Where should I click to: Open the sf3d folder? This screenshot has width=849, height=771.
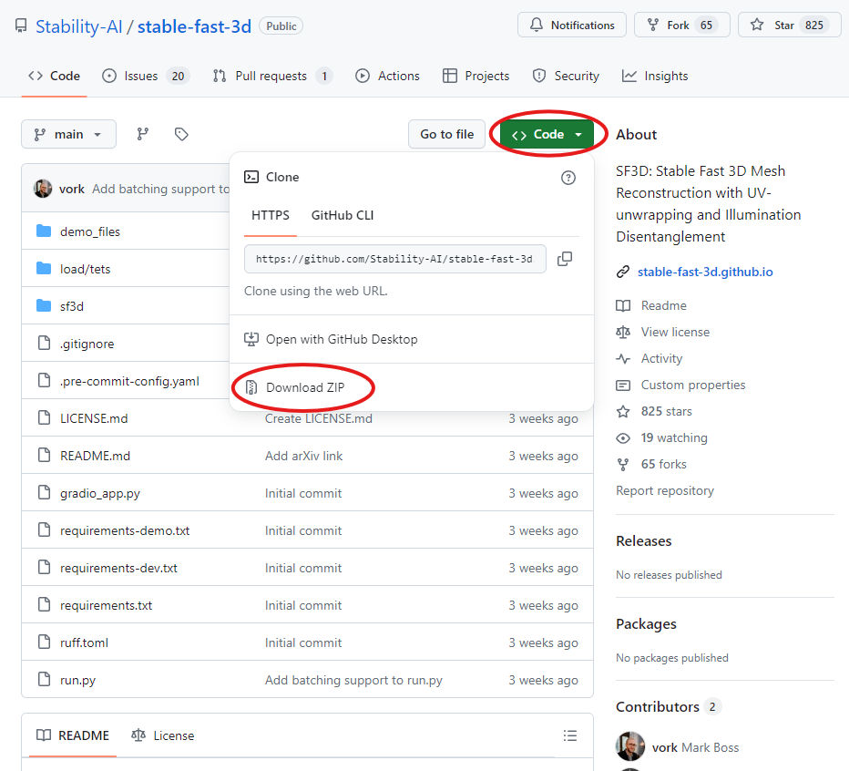71,306
